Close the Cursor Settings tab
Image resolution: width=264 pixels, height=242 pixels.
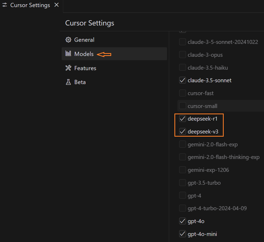(x=57, y=5)
